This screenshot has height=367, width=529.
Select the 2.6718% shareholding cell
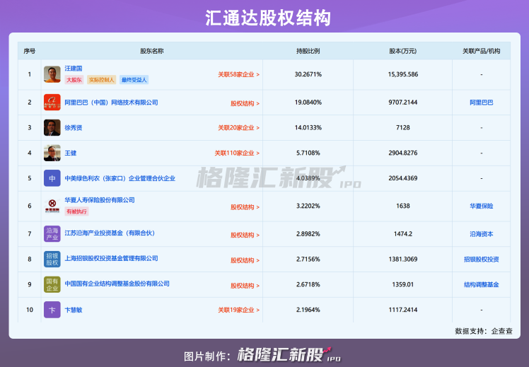click(x=308, y=284)
